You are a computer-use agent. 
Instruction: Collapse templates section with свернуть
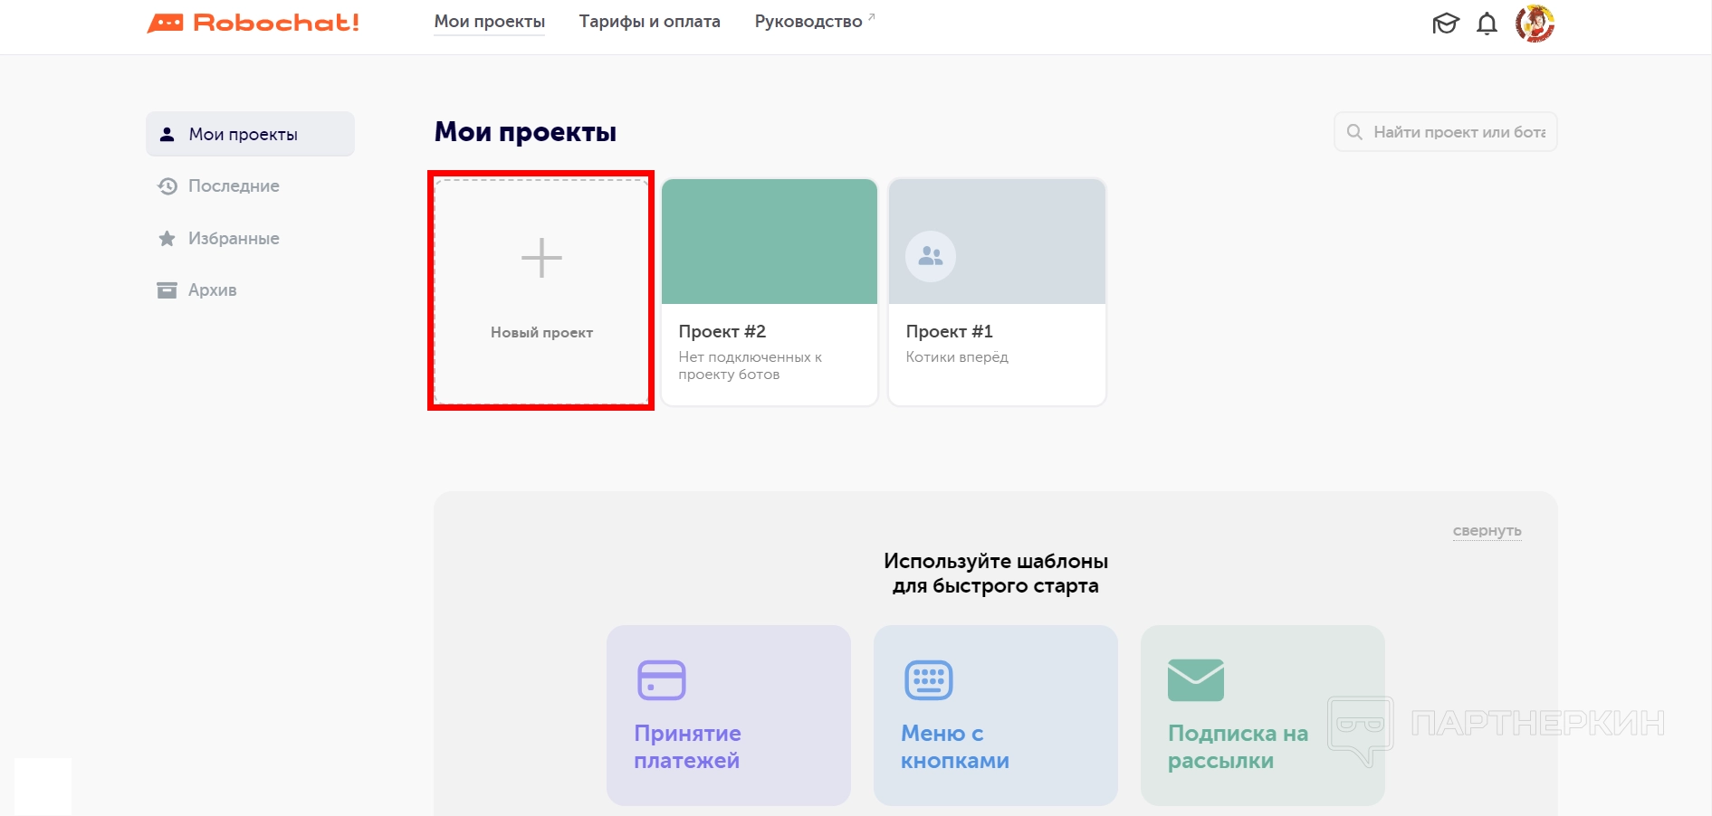[1487, 530]
